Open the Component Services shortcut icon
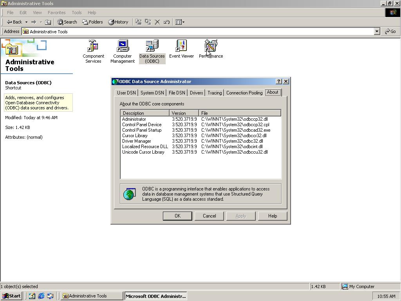This screenshot has height=301, width=401. click(93, 51)
